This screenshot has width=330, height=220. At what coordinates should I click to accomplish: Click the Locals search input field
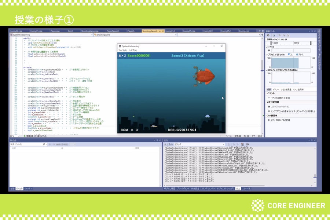(26, 144)
